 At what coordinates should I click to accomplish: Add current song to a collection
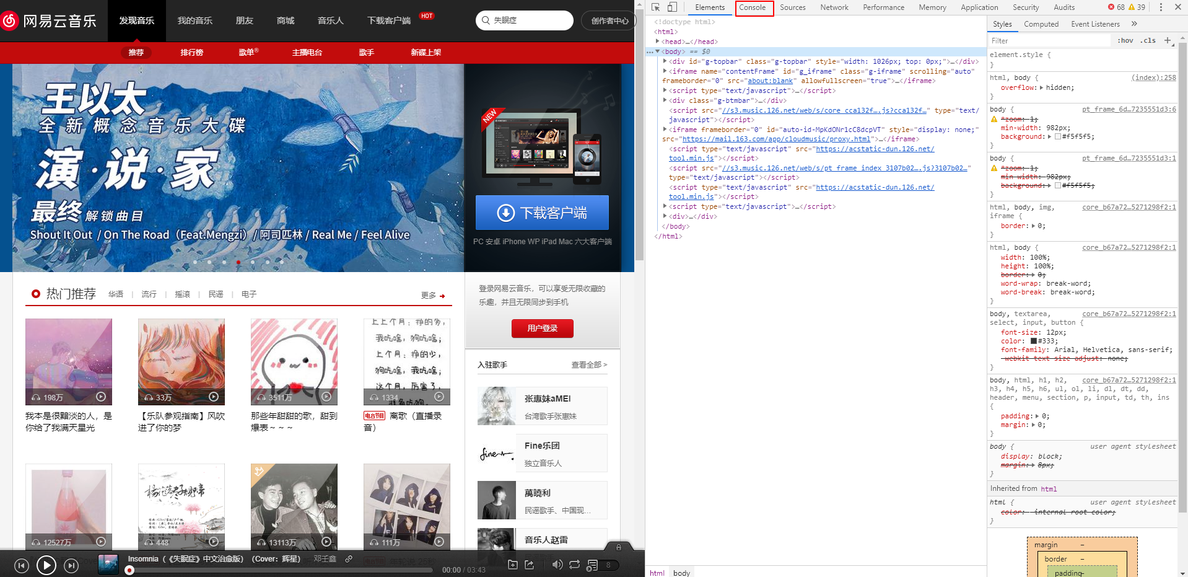[513, 565]
